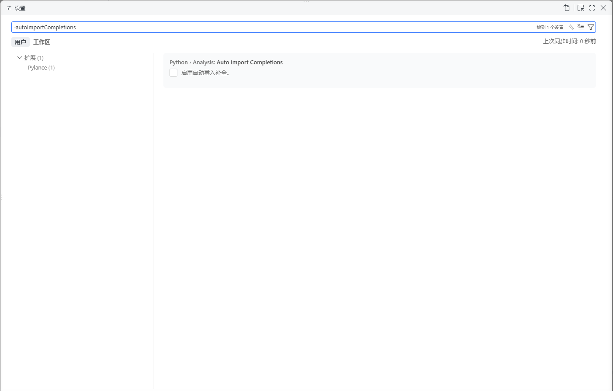The width and height of the screenshot is (613, 391).
Task: Click the 启用自动导入补全。 description text
Action: click(x=205, y=73)
